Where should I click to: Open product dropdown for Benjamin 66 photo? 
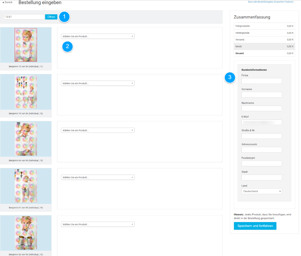[98, 130]
